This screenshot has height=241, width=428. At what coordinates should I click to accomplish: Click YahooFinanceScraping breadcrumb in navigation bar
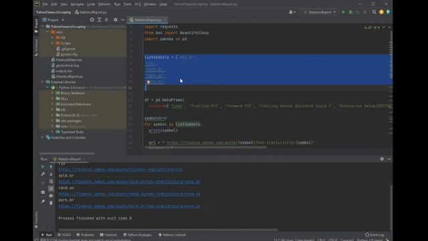(x=53, y=12)
